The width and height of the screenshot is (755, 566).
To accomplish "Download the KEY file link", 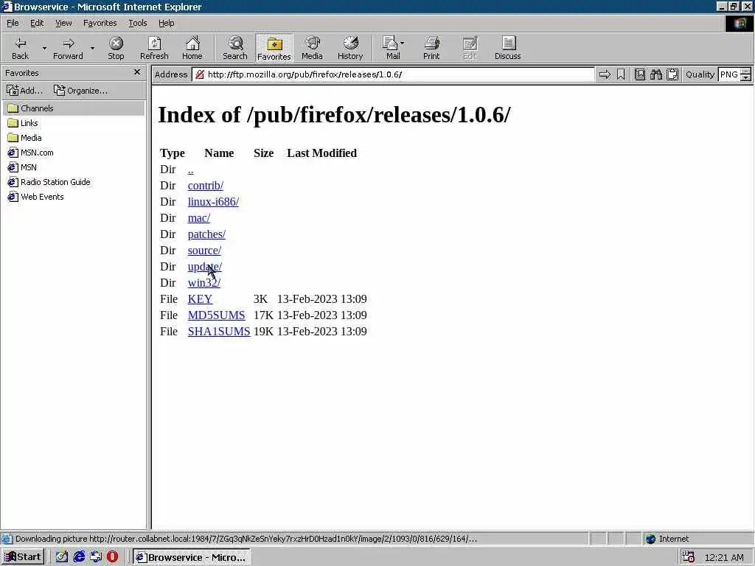I will [200, 299].
